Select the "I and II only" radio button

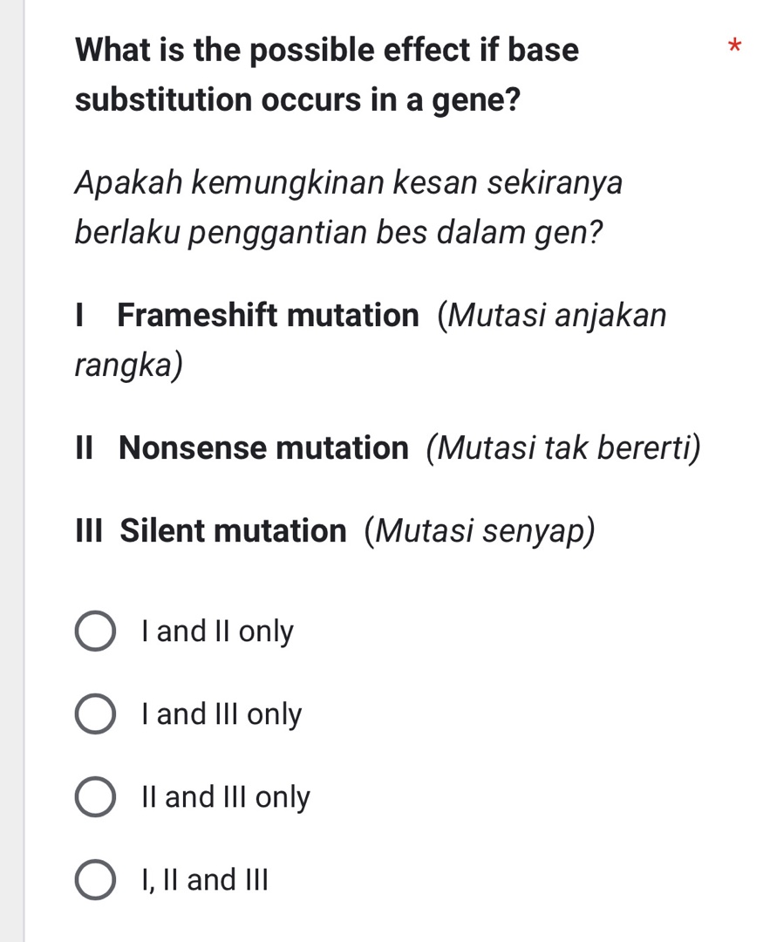[x=96, y=631]
